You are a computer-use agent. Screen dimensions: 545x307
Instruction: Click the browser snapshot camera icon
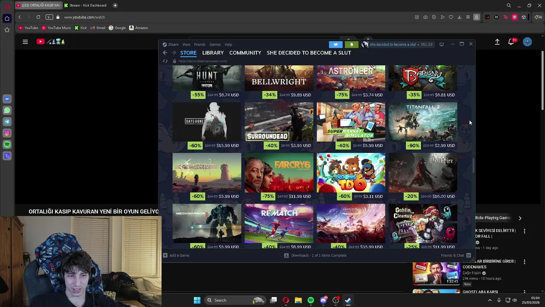[x=425, y=17]
